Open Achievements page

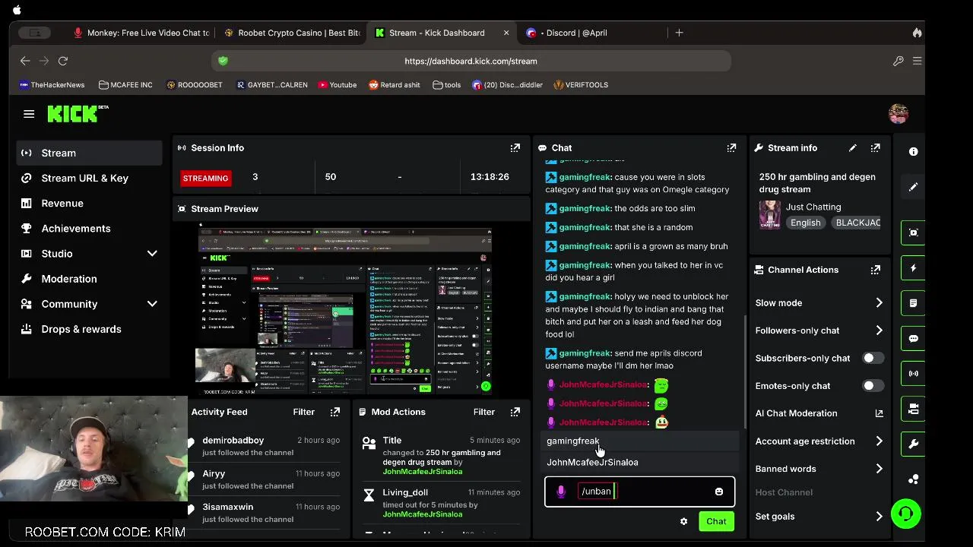(90, 229)
